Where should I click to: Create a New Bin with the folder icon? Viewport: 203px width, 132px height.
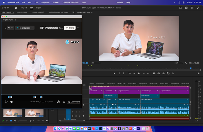47,121
